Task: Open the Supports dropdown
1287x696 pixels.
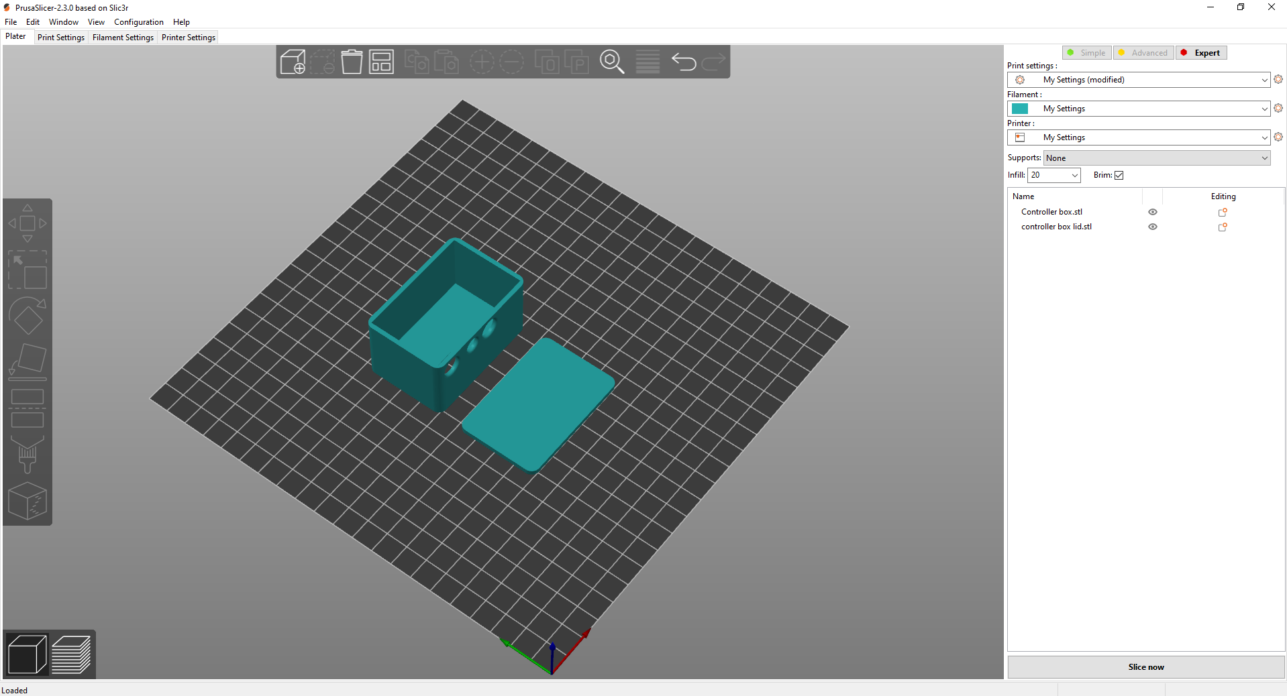Action: click(1155, 158)
